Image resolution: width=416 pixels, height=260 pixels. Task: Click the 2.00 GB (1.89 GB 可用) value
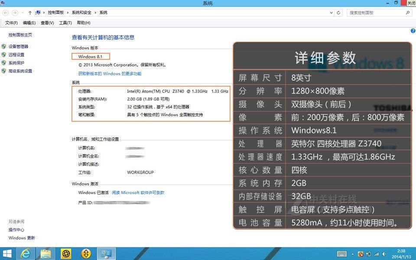coord(148,99)
